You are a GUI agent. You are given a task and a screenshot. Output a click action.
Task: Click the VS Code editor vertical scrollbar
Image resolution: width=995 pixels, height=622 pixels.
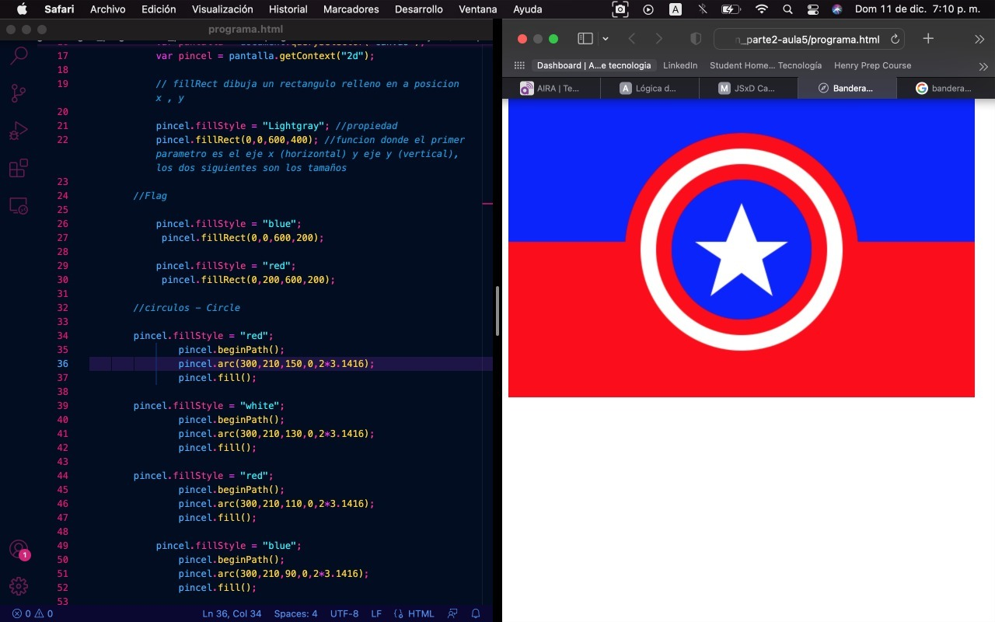click(x=497, y=311)
